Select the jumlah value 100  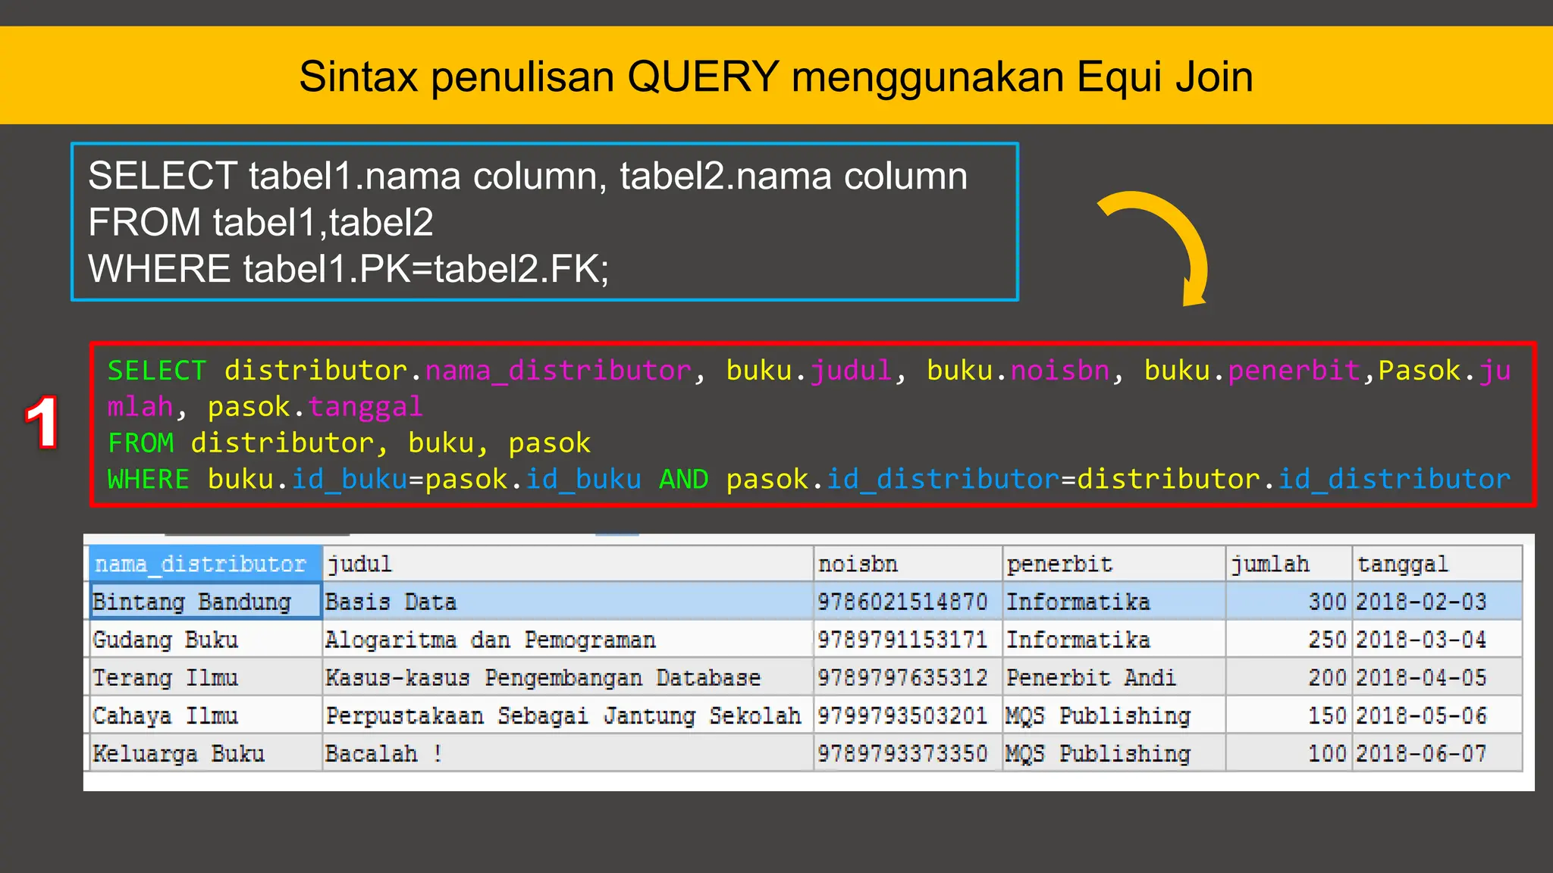coord(1289,753)
